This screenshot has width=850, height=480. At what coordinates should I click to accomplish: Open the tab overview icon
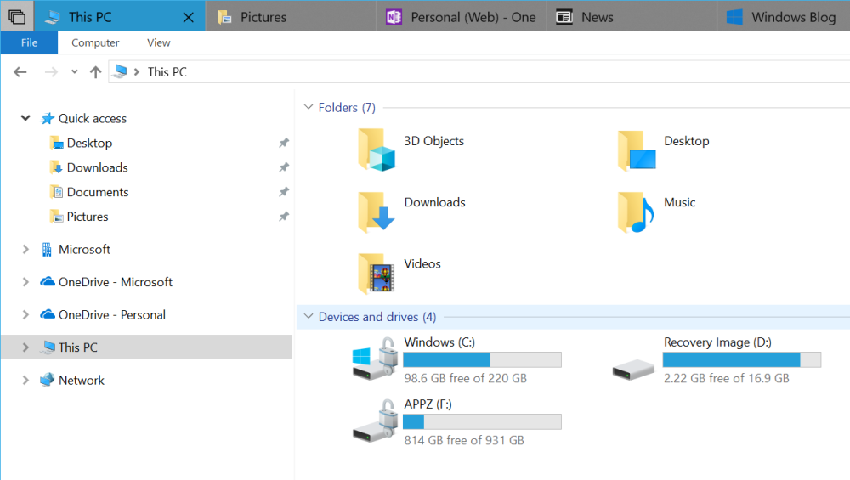coord(17,16)
